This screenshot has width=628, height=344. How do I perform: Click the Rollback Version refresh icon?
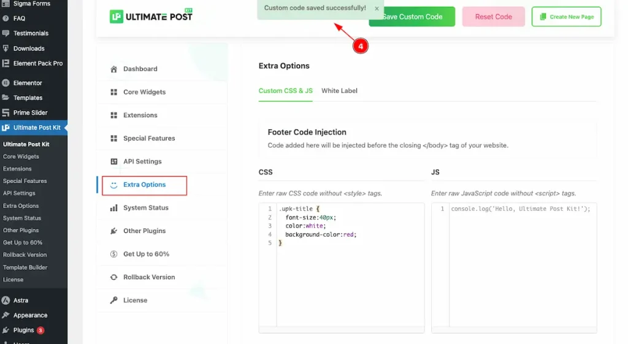tap(113, 277)
